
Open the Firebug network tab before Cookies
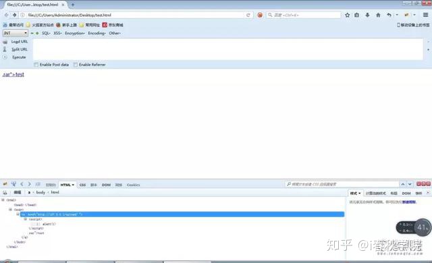pos(119,185)
